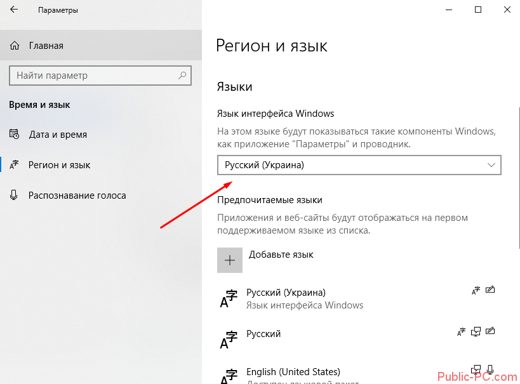Click the calendar clock icon
This screenshot has height=384, width=520.
[x=14, y=134]
